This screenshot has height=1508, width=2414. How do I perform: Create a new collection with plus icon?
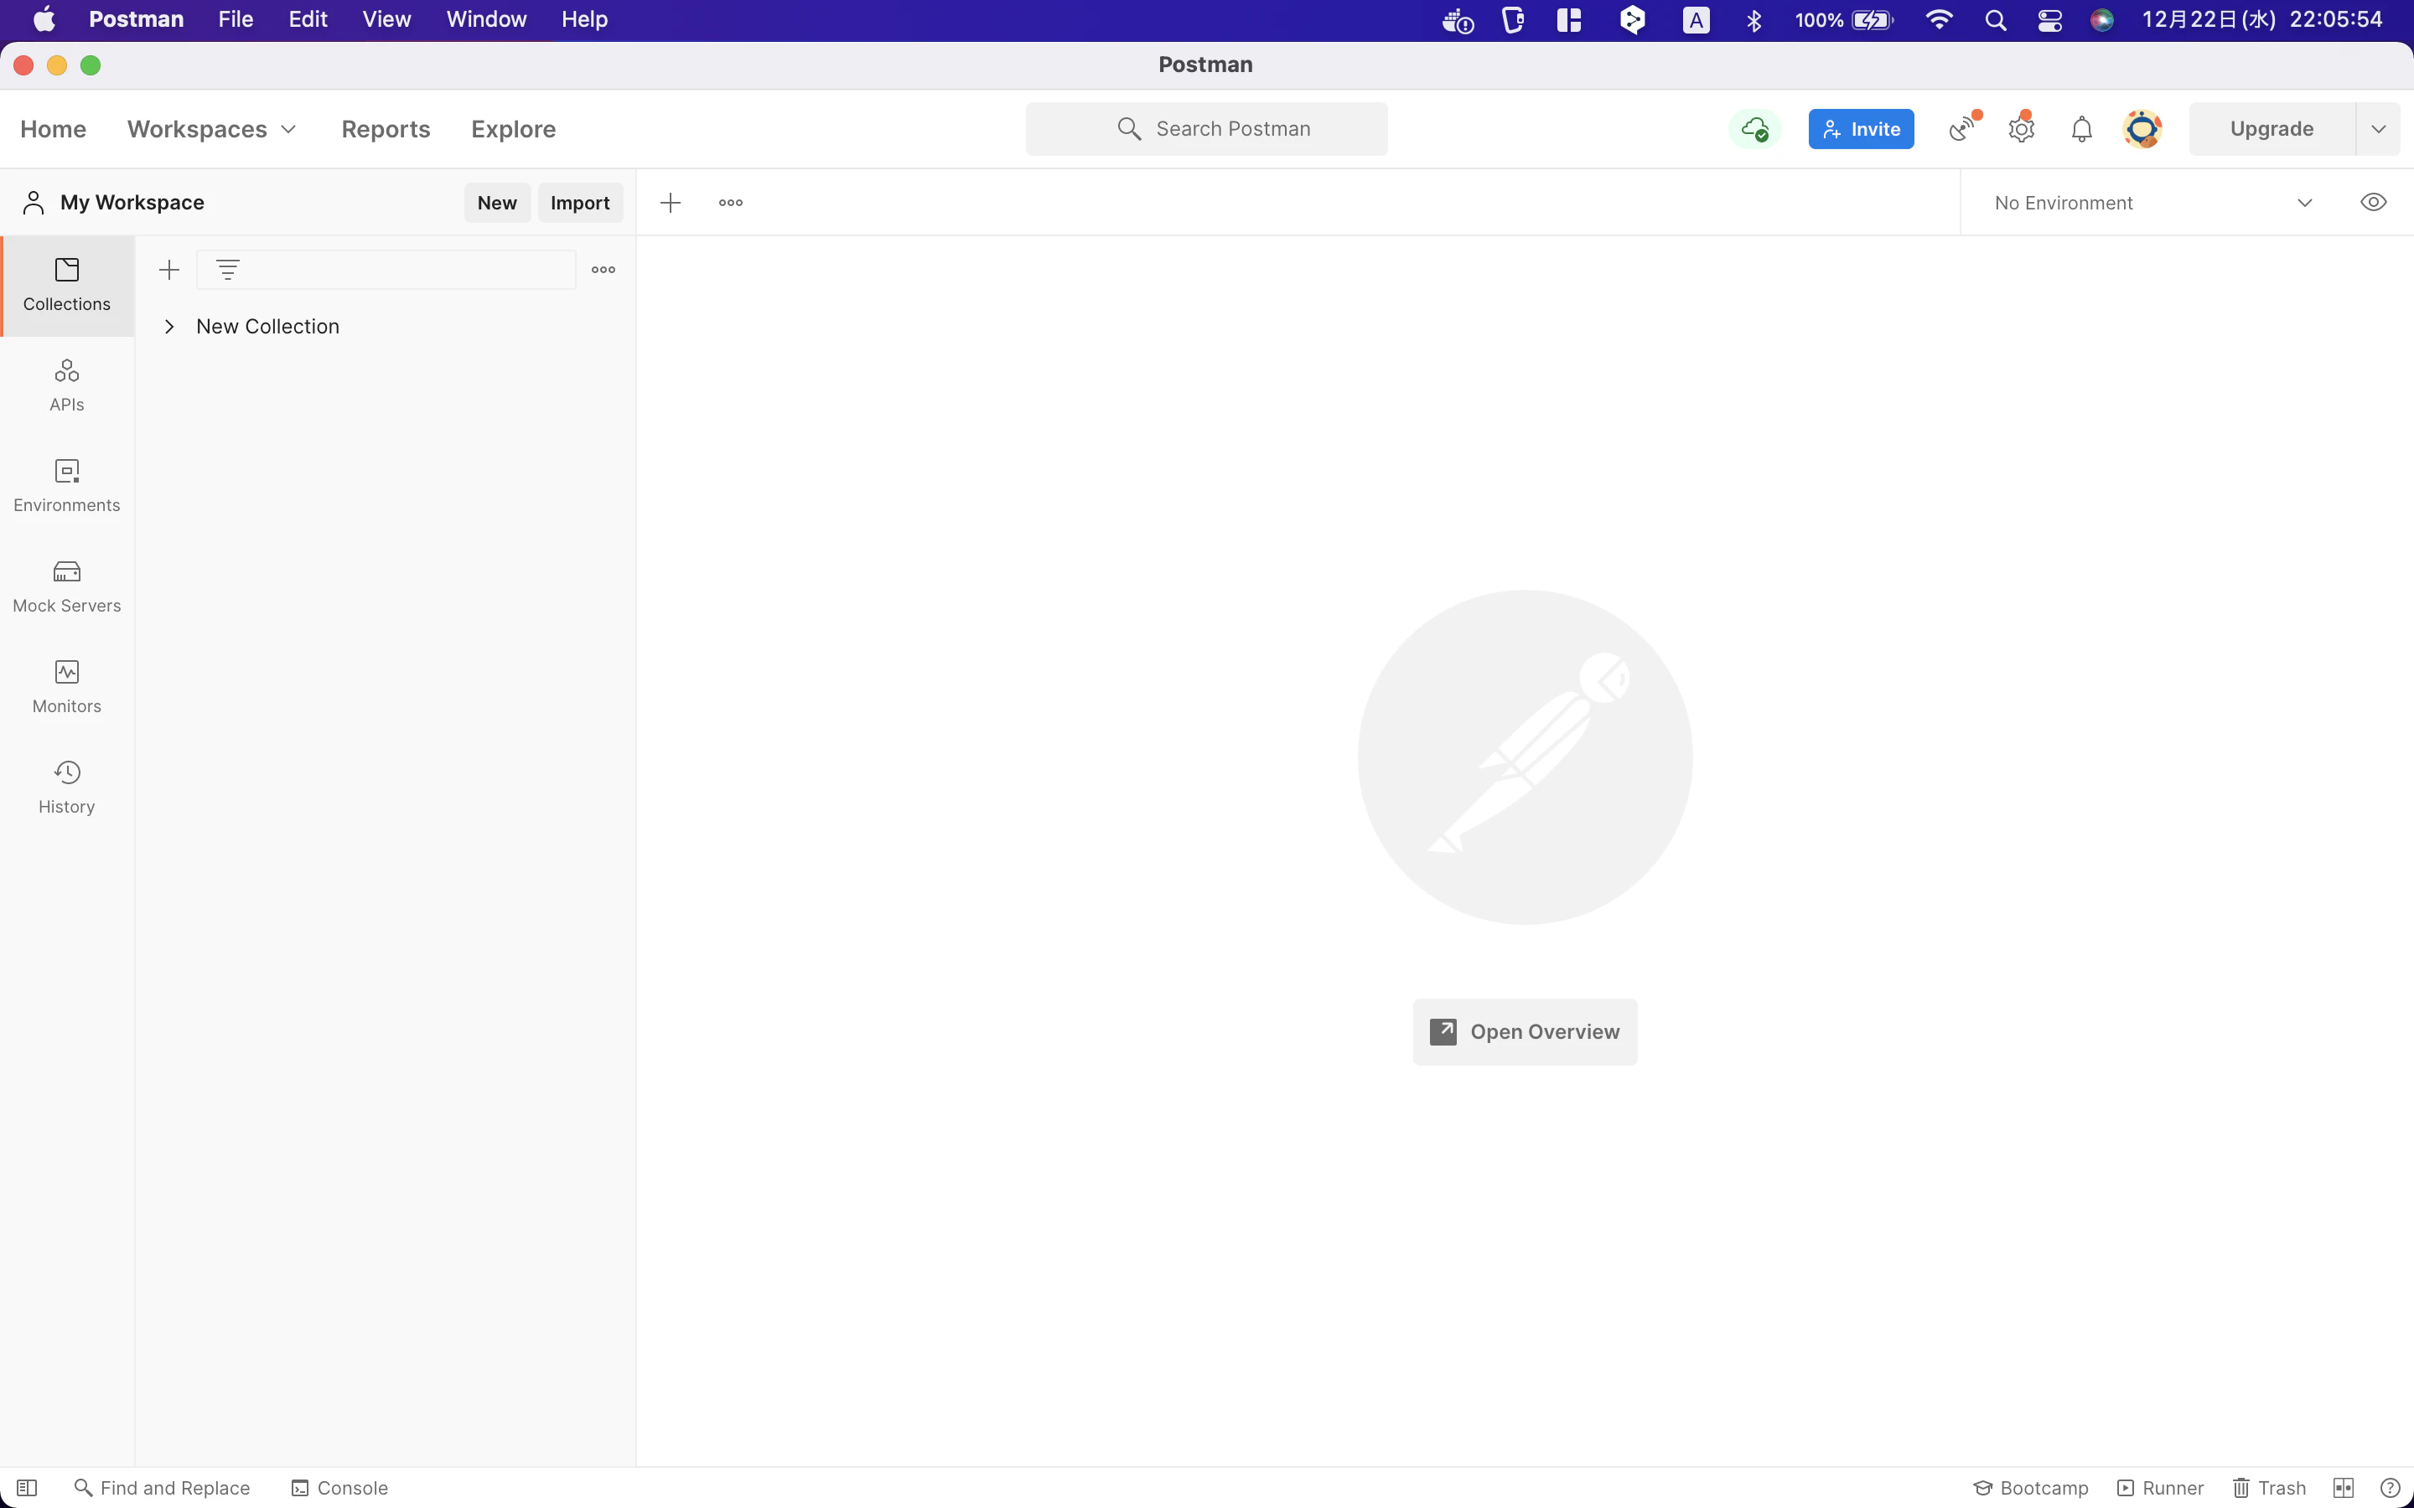[x=169, y=269]
